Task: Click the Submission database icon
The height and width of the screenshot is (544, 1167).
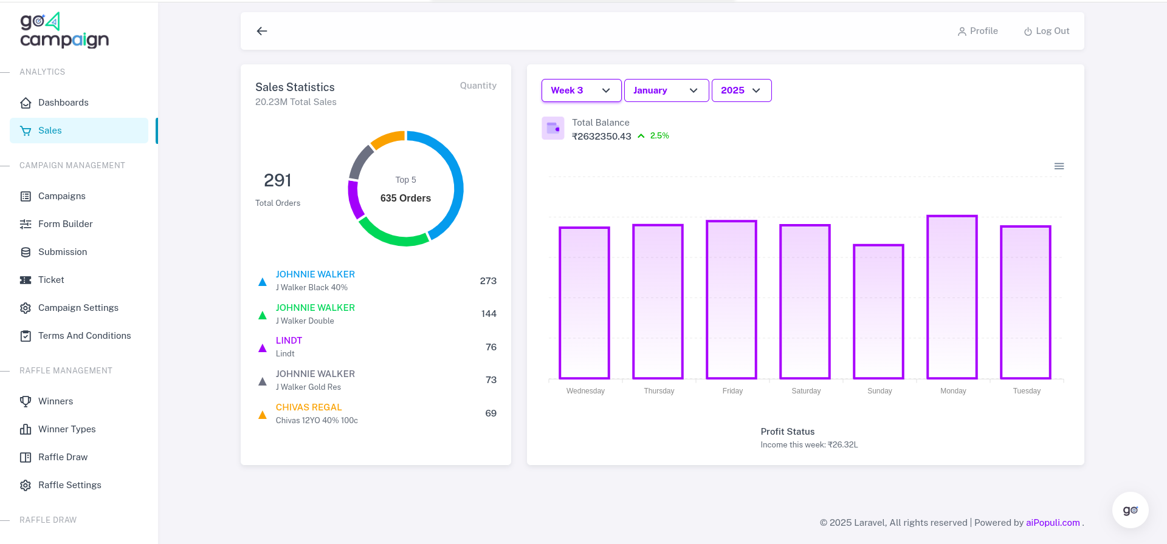Action: click(x=26, y=252)
